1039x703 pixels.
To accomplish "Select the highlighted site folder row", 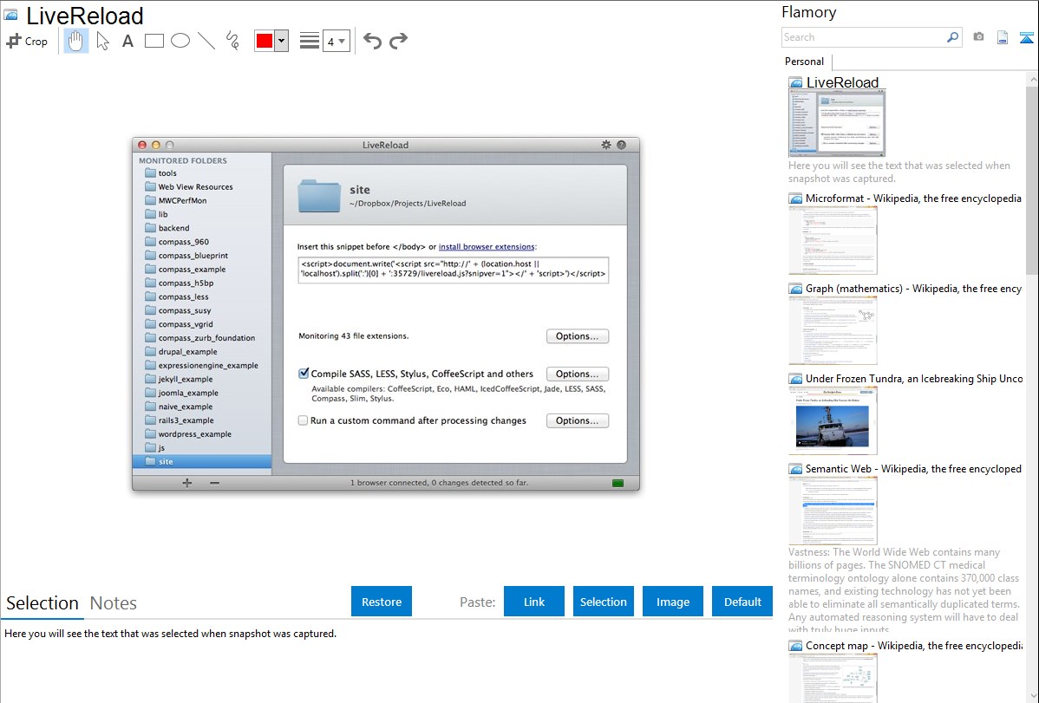I will point(202,462).
